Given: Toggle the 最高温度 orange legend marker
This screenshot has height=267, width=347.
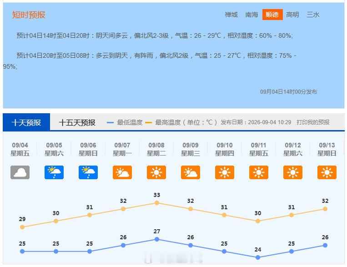Looking at the screenshot, I should coord(149,122).
